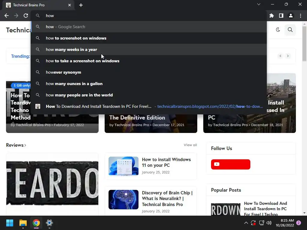Open a new browser tab
Image resolution: width=307 pixels, height=230 pixels.
(81, 5)
